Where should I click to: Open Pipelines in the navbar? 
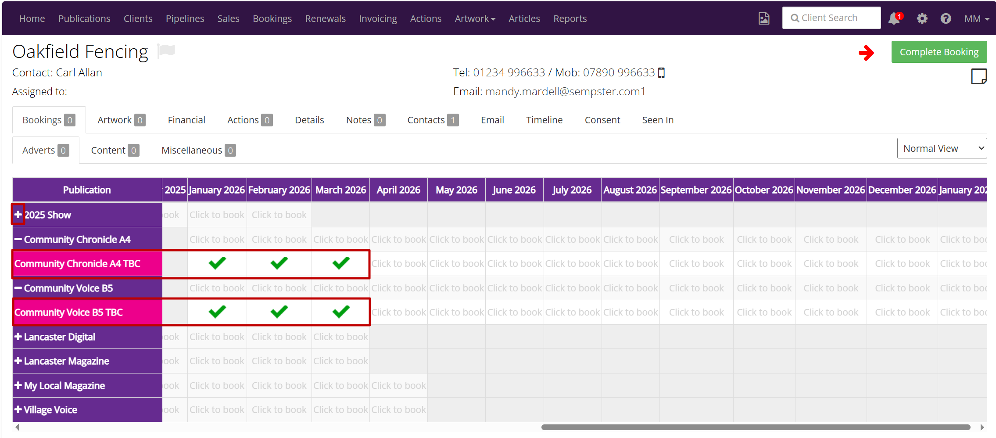[185, 18]
